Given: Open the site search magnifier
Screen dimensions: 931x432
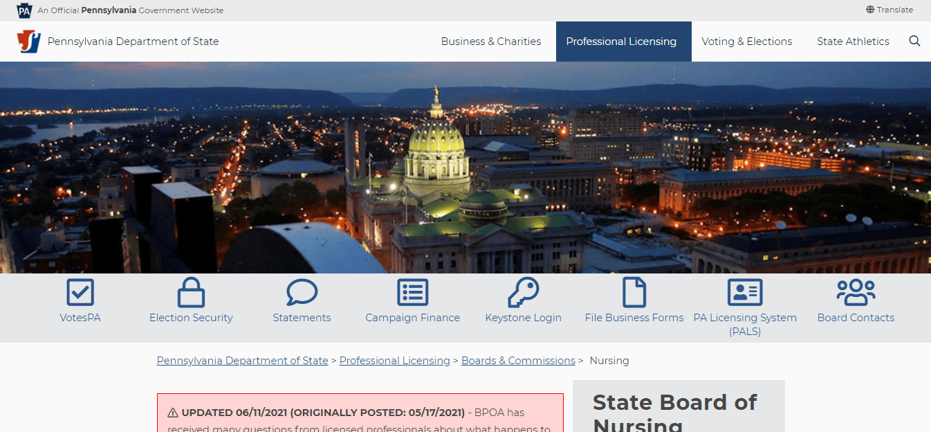Looking at the screenshot, I should (x=914, y=41).
